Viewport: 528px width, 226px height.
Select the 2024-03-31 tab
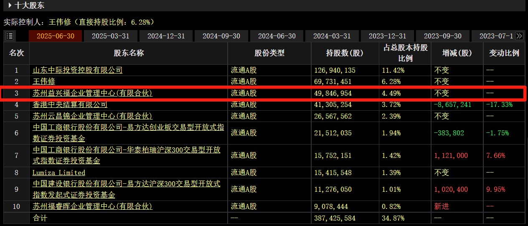pos(332,36)
